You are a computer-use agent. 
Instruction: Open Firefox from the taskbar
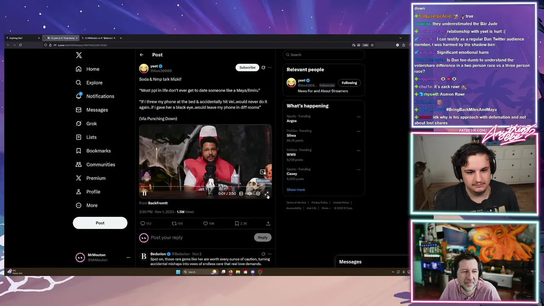[x=231, y=272]
